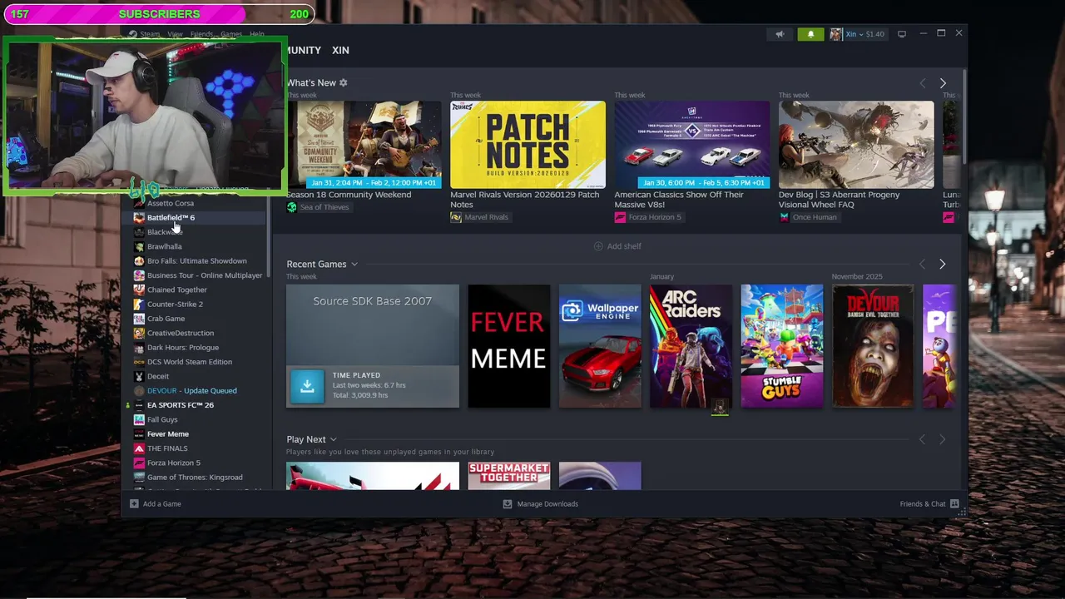Viewport: 1065px width, 599px height.
Task: Open the ARC Raiders game card
Action: coord(691,346)
